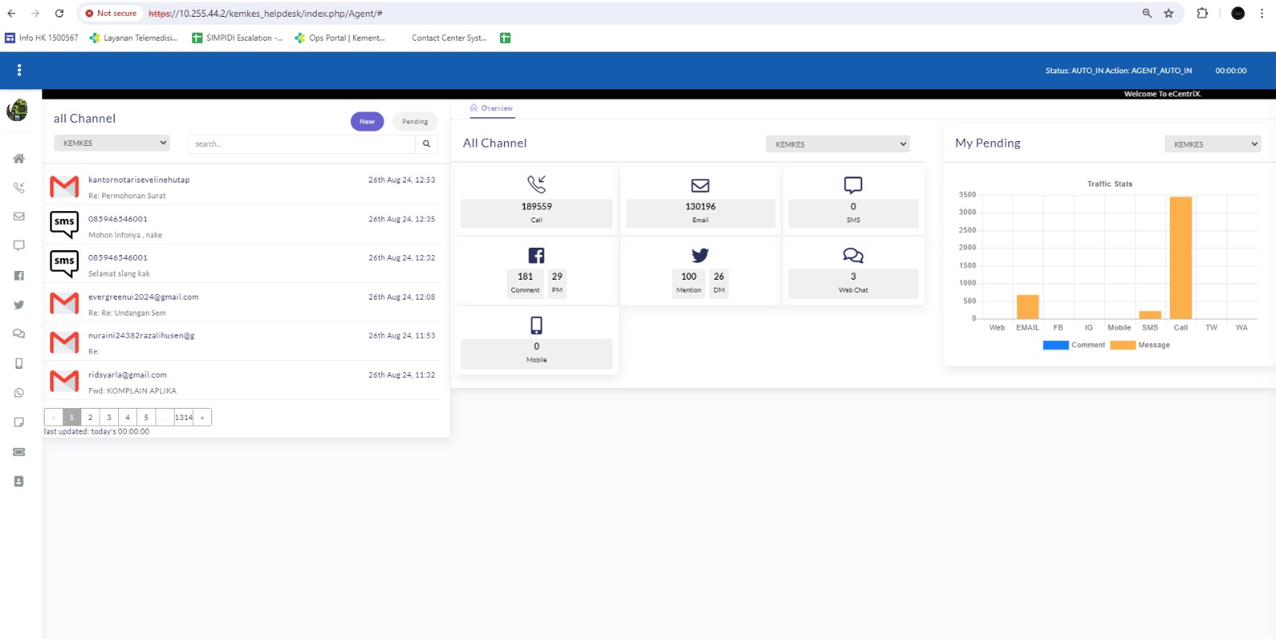Viewport: 1276px width, 639px height.
Task: Toggle the Pending filter in all Channel
Action: point(415,122)
